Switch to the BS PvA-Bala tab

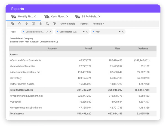(88, 17)
